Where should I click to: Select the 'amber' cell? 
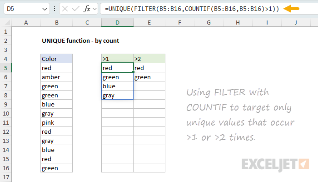pyautogui.click(x=57, y=77)
